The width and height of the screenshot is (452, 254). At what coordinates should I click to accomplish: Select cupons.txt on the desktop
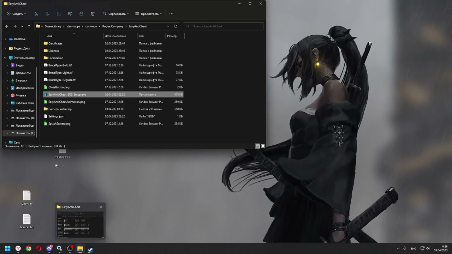27,198
